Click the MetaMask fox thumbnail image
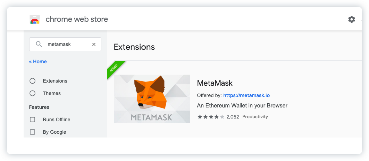This screenshot has width=369, height=161. 152,99
